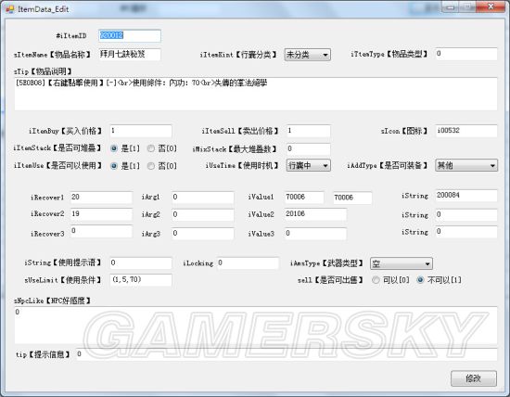Choose 否[0] for iItemUse usable option

(x=161, y=166)
